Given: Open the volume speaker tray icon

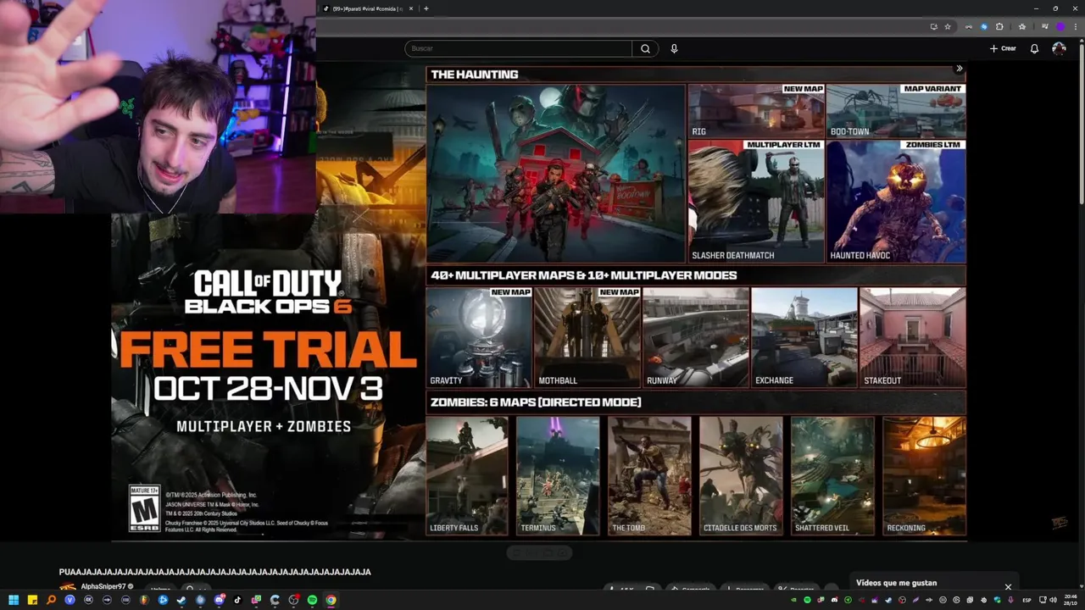Looking at the screenshot, I should [1054, 600].
